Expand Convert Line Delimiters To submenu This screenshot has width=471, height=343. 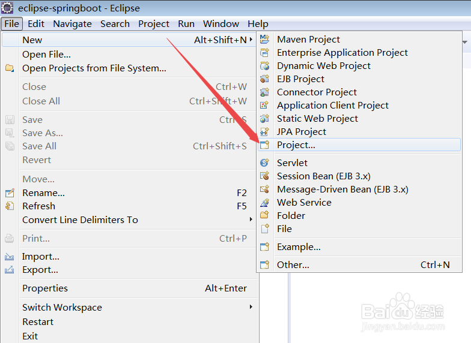coord(251,220)
